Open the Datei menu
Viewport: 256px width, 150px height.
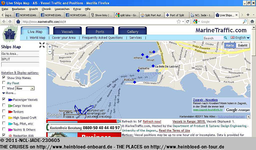(x=5, y=9)
